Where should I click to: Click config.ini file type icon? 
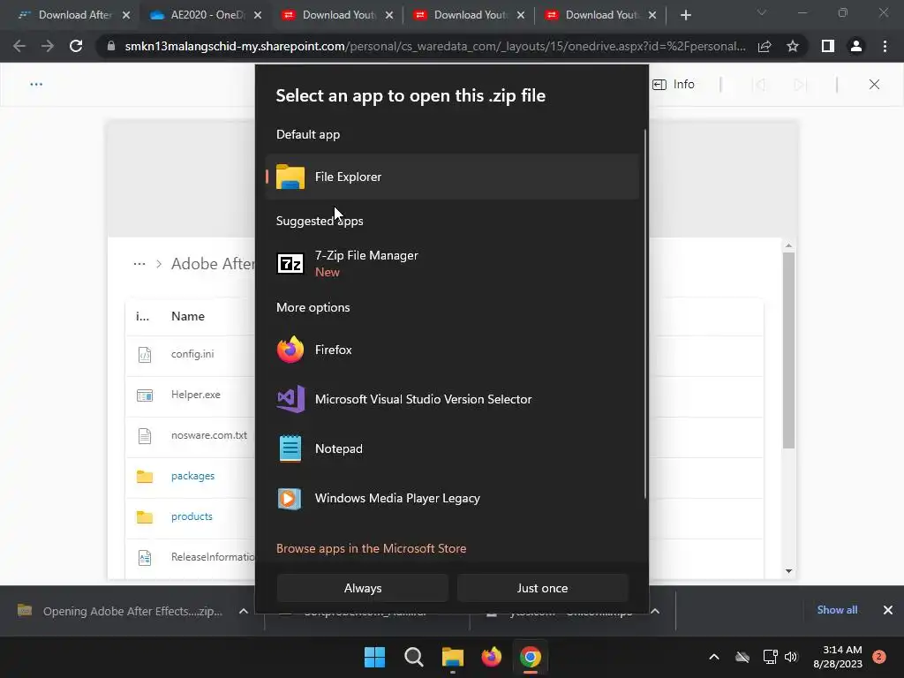pyautogui.click(x=145, y=355)
